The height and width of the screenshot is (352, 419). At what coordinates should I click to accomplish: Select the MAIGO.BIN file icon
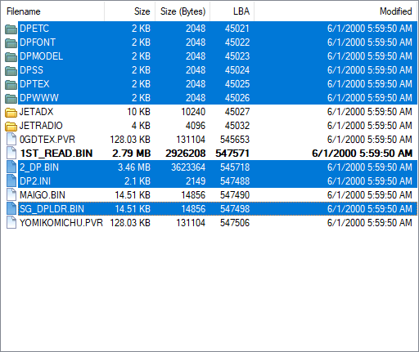pos(11,194)
